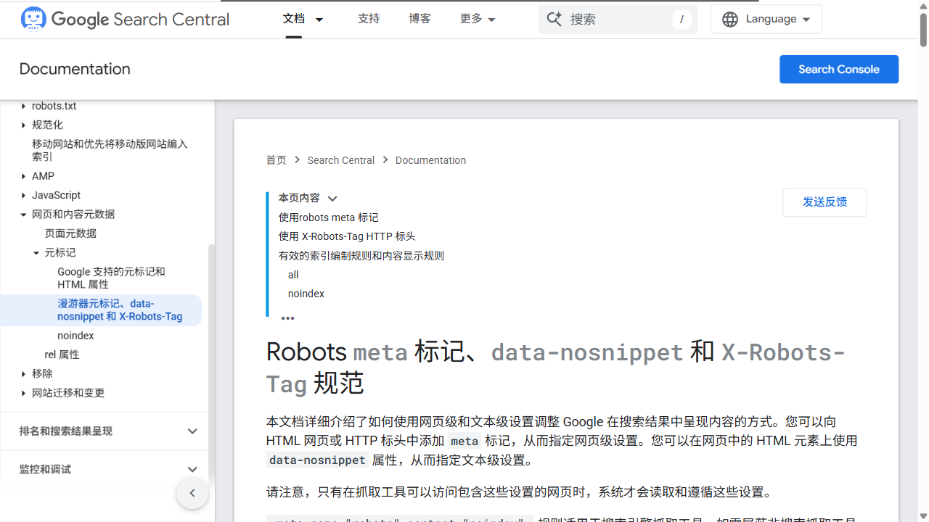The height and width of the screenshot is (522, 929).
Task: Click the Google Search Central crawler logo
Action: 33,19
